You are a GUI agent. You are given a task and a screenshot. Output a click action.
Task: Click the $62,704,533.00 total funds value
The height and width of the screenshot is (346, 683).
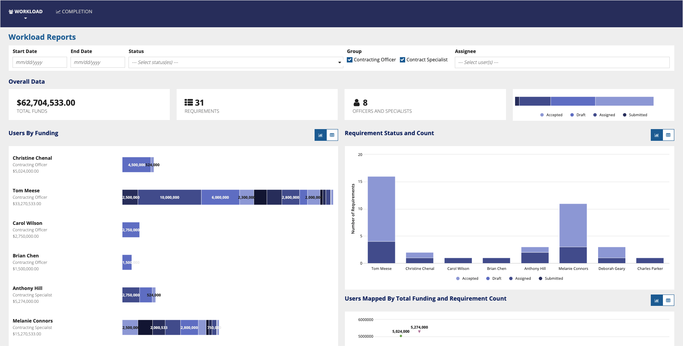pos(46,103)
